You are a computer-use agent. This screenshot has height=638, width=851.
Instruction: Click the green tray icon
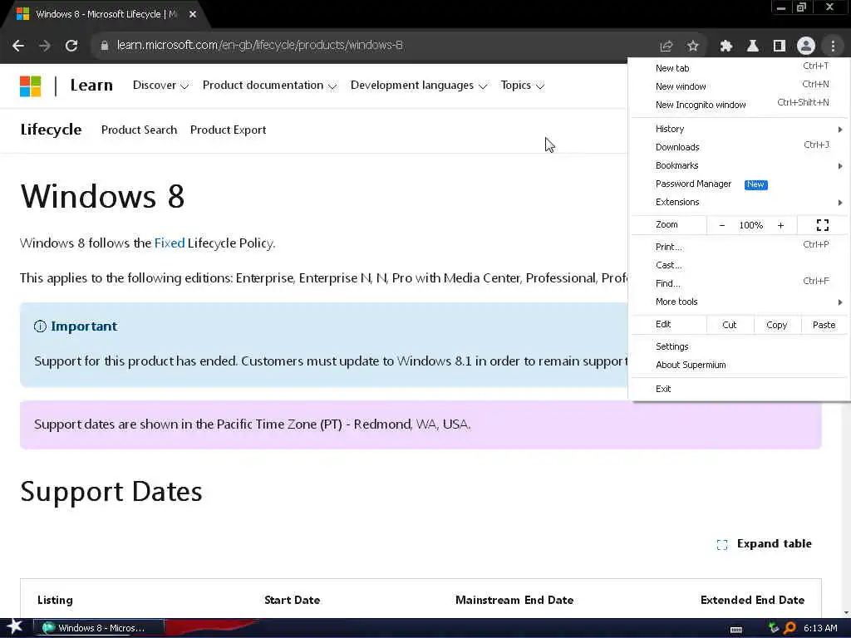(774, 628)
